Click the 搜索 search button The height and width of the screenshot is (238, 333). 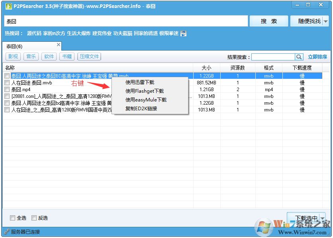coord(268,21)
